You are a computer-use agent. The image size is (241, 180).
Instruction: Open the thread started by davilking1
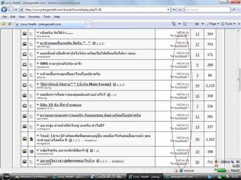(65, 43)
